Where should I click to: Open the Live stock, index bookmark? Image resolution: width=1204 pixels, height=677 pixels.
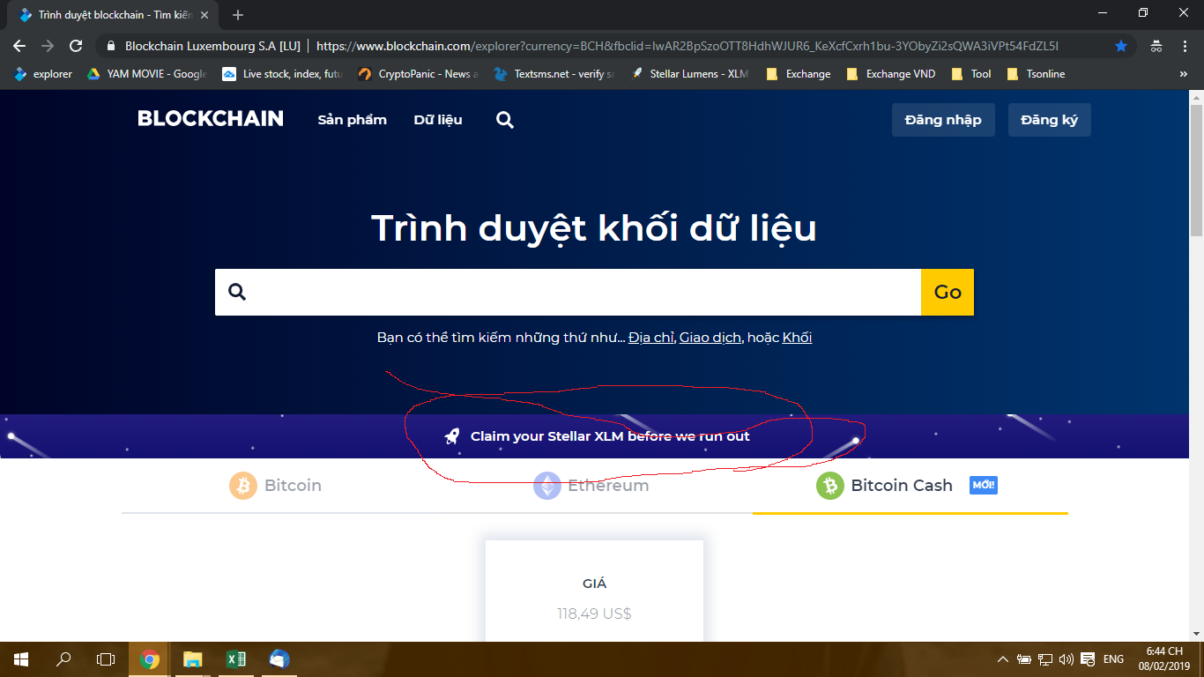(283, 74)
